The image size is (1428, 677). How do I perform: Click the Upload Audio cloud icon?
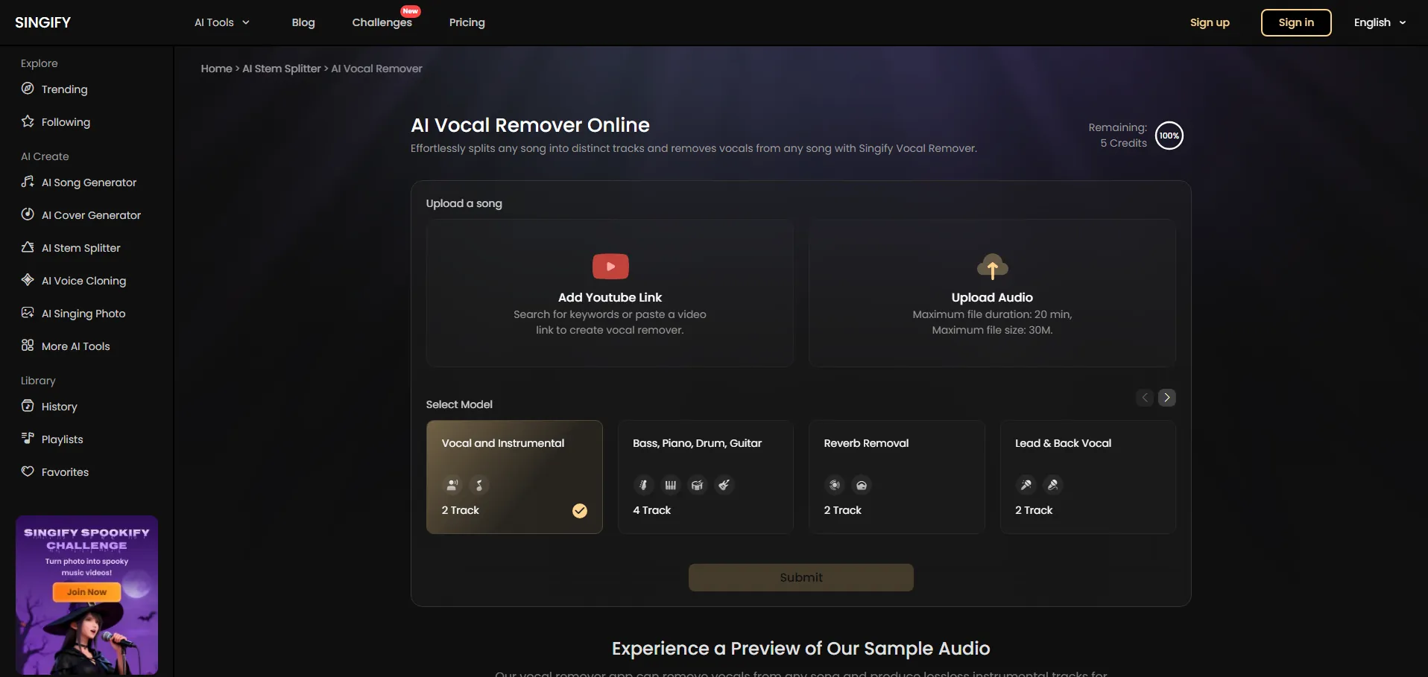pos(992,267)
